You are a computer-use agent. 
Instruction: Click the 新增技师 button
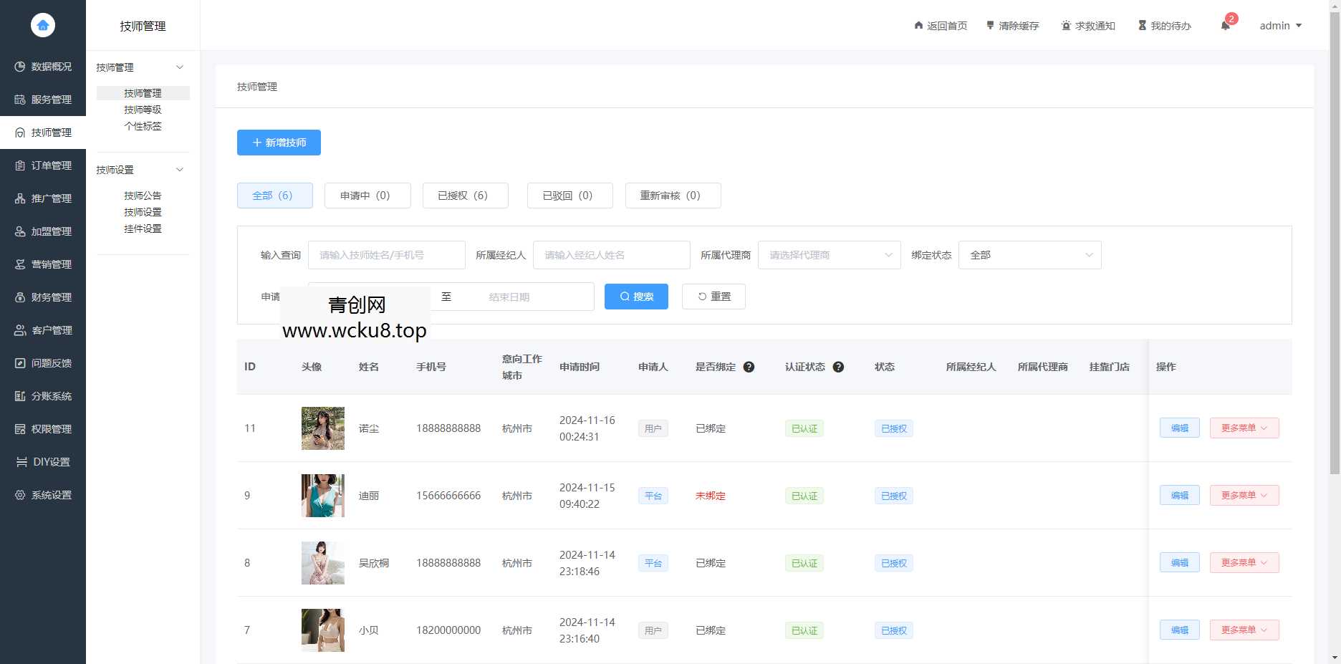coord(279,143)
